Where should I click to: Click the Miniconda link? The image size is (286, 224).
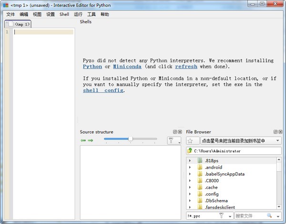127,67
